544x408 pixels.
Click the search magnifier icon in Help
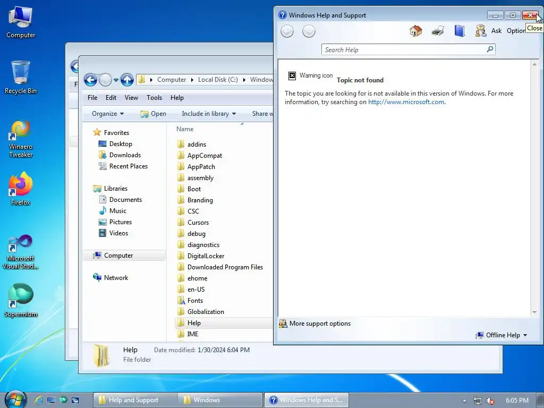coord(490,49)
